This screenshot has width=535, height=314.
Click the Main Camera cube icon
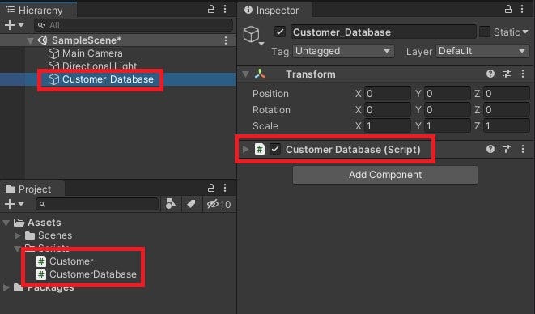pyautogui.click(x=53, y=53)
